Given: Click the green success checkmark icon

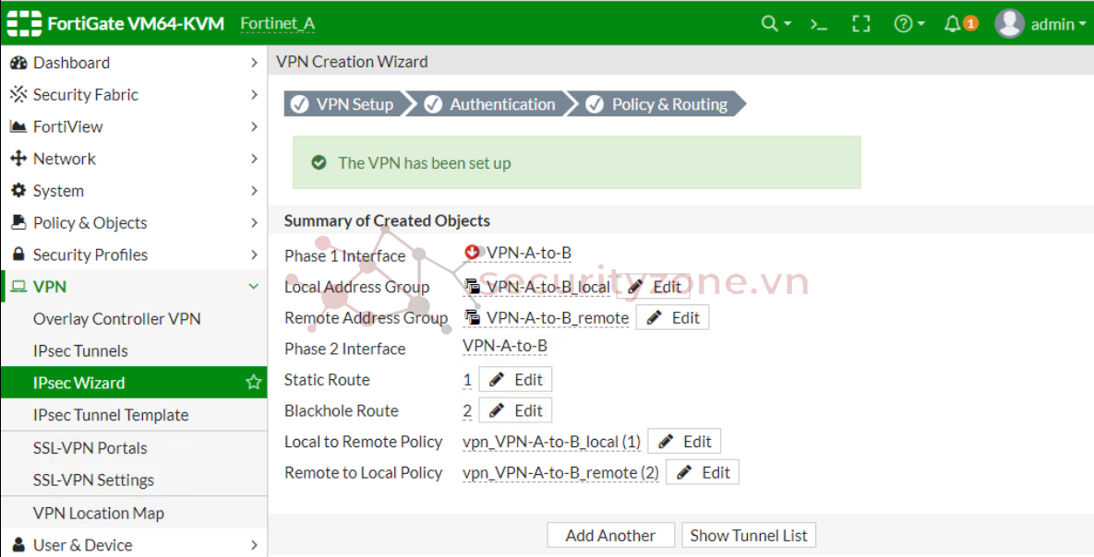Looking at the screenshot, I should (x=319, y=162).
